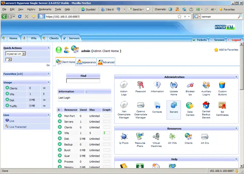Viewport: 244px width, 174px height.
Task: Click Firefox reload button
Action: tap(20, 16)
